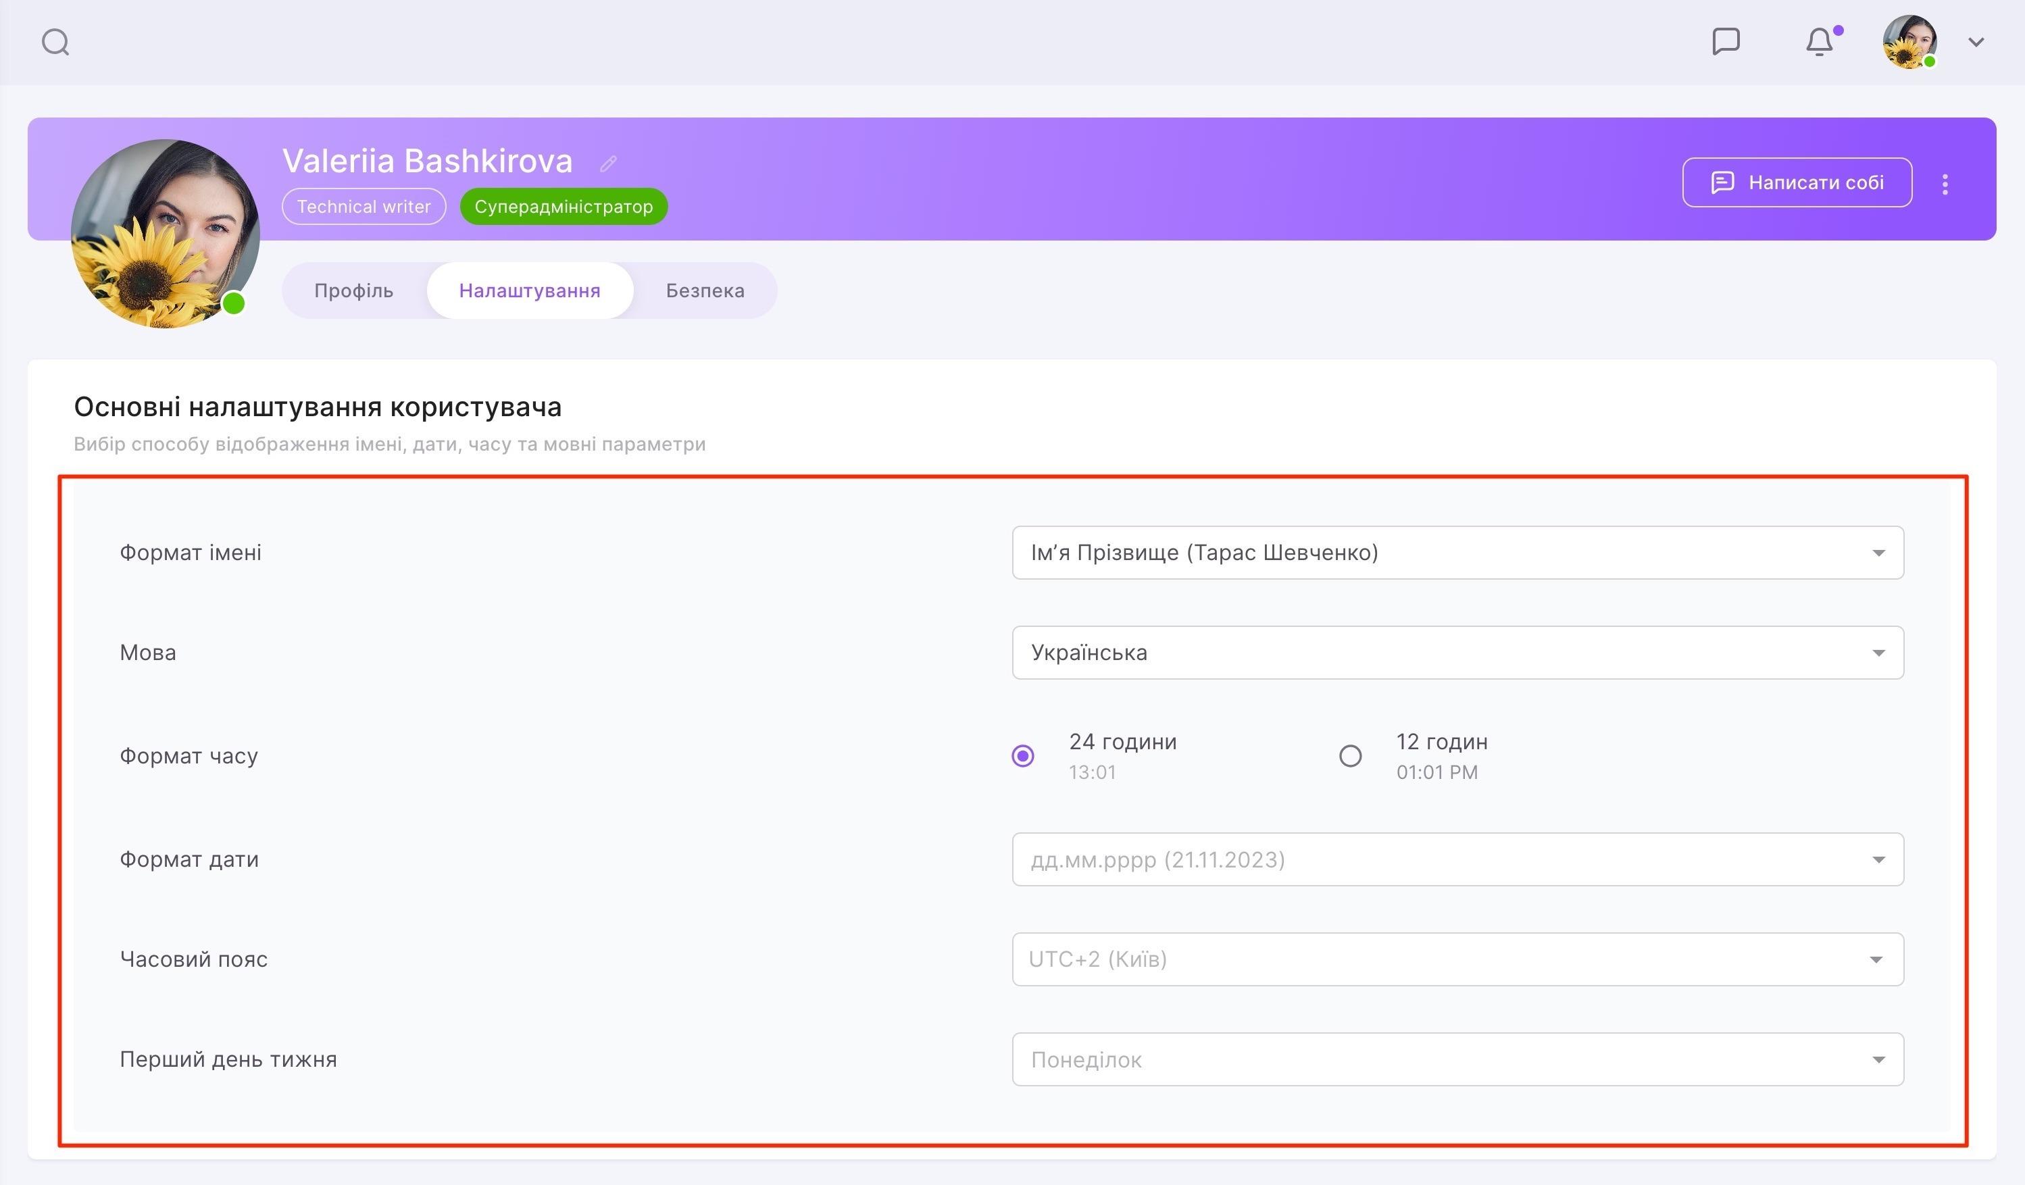
Task: Click the Technical writer badge
Action: (364, 207)
